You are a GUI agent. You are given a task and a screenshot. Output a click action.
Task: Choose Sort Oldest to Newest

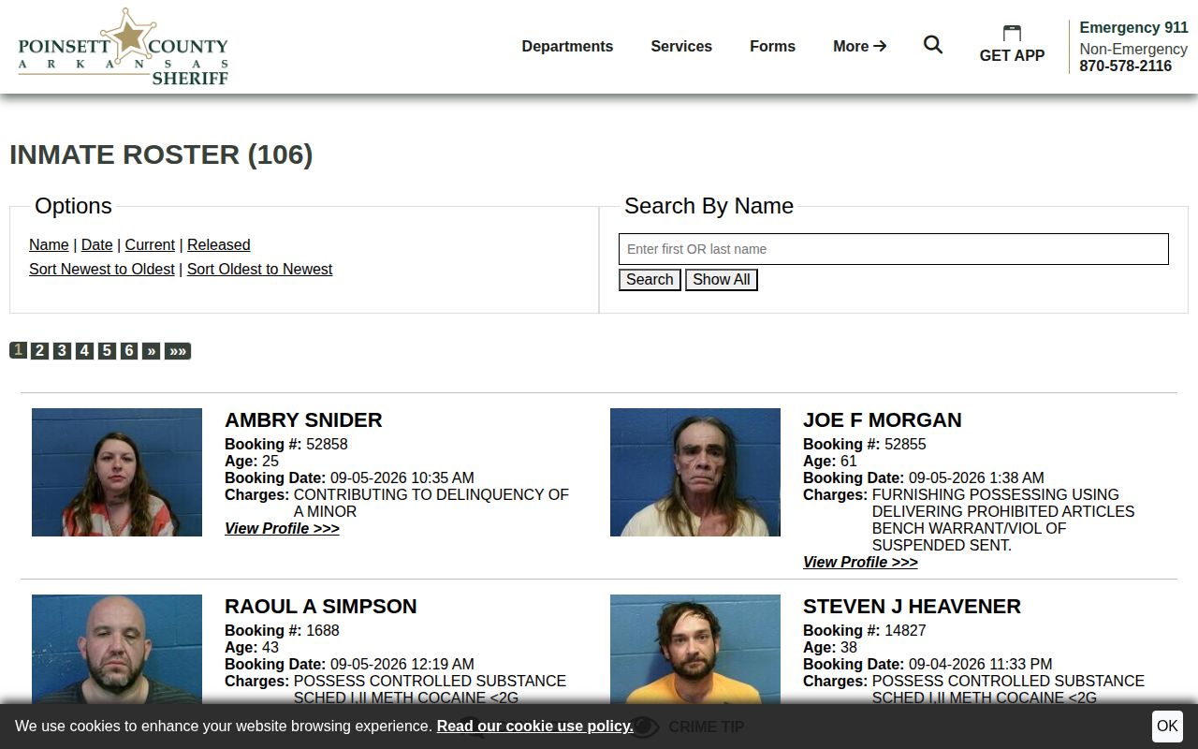pos(259,269)
